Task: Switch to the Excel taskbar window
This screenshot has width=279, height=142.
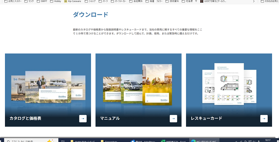Action: [x=173, y=141]
